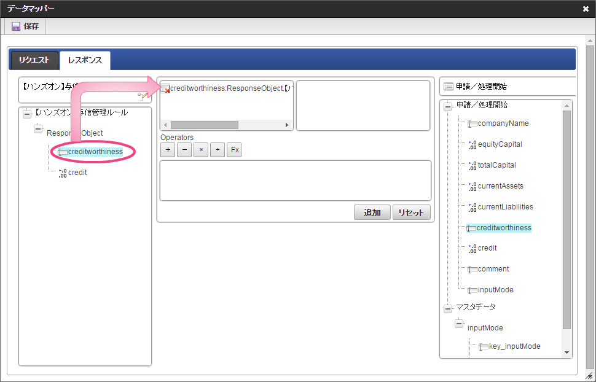The image size is (596, 382).
Task: Click the text field icon beside comment
Action: 472,270
